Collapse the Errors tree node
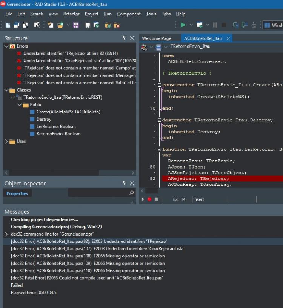 click(6, 46)
